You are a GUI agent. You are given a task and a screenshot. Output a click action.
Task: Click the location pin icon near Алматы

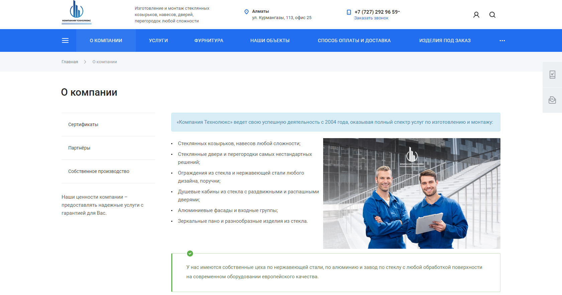pyautogui.click(x=247, y=12)
